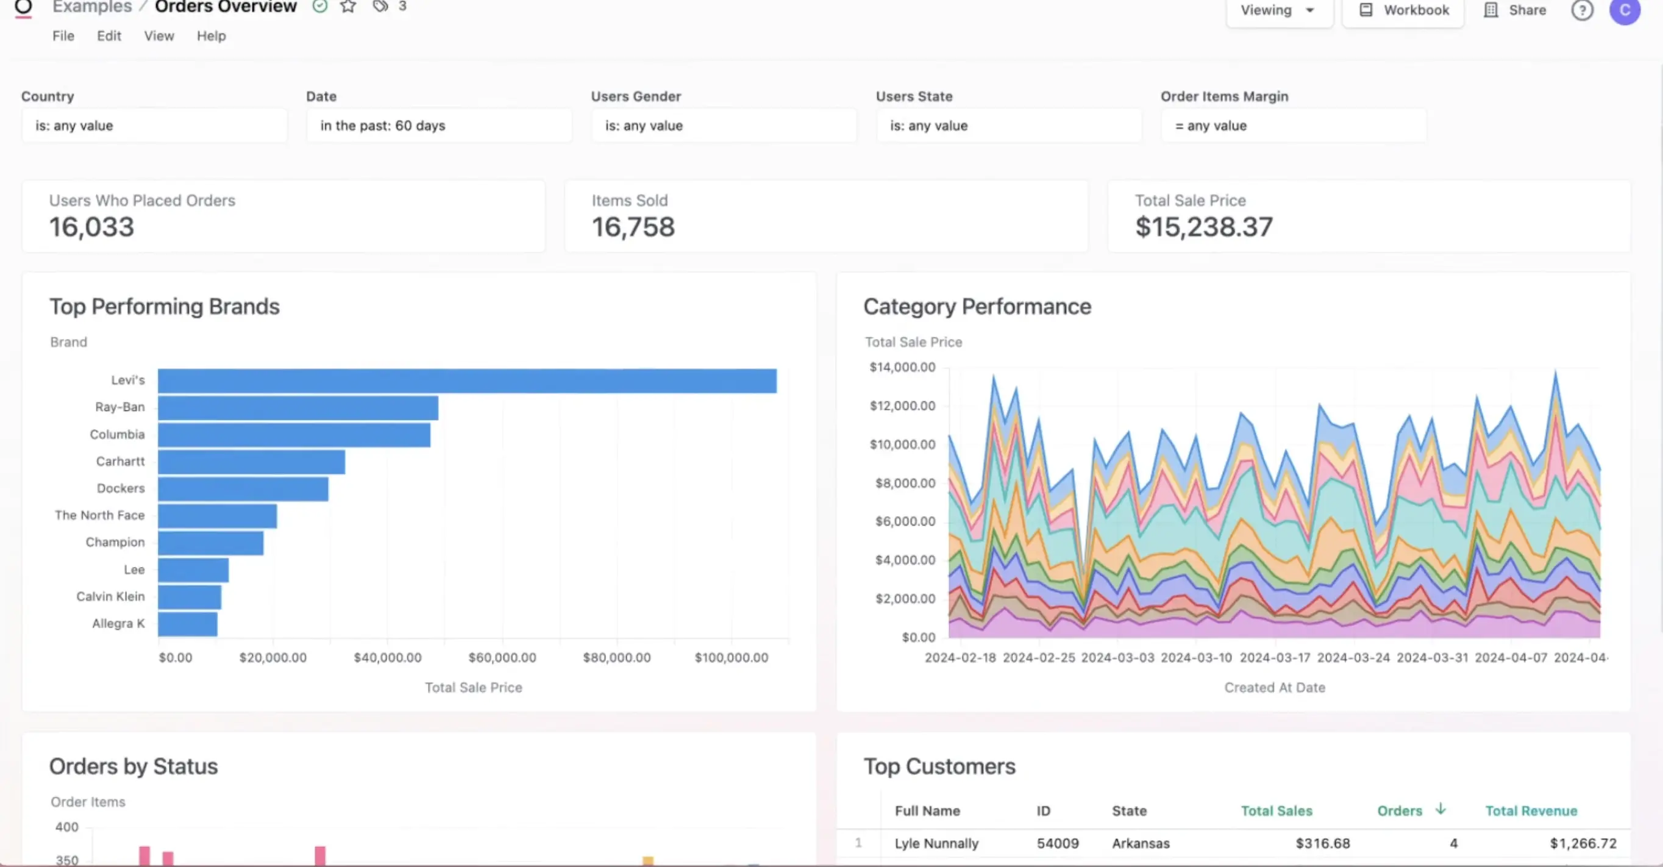Open the File menu

point(63,36)
